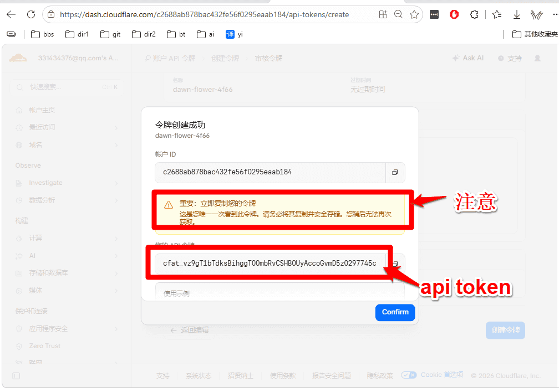Select the address bar URL field

204,14
